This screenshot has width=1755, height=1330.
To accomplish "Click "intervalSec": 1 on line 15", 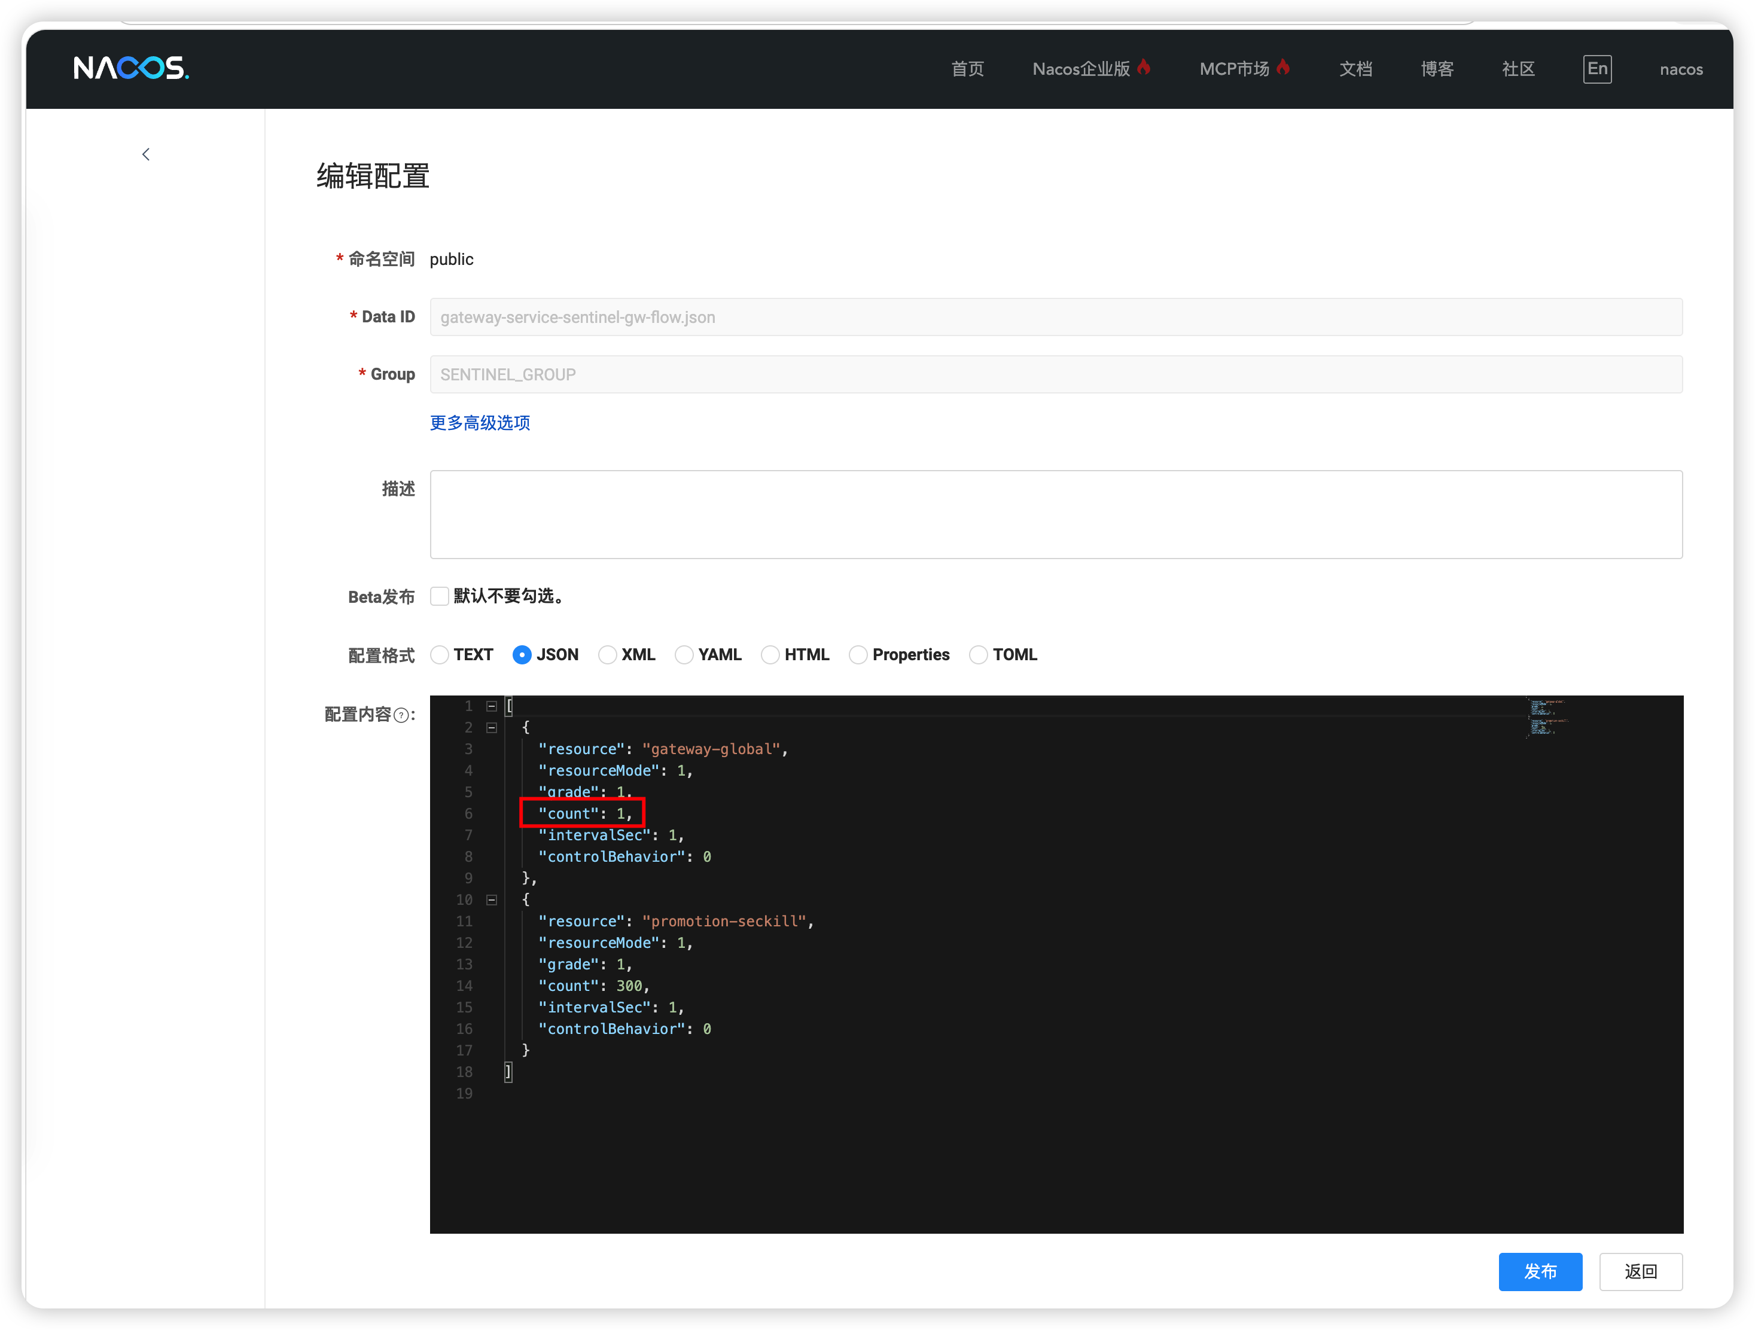I will [x=611, y=1007].
